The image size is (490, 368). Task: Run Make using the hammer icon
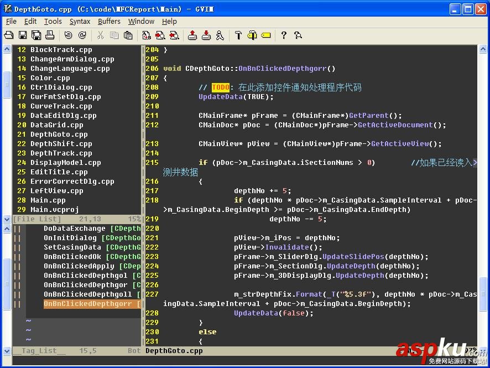coord(238,35)
